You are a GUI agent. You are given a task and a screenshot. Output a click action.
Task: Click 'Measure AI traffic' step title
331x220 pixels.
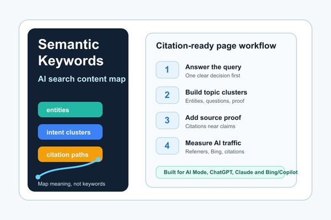(213, 143)
